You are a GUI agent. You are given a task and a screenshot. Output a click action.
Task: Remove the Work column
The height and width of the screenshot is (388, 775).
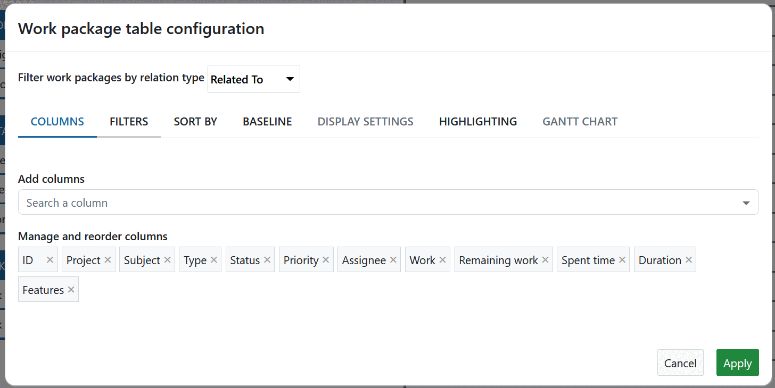click(442, 259)
